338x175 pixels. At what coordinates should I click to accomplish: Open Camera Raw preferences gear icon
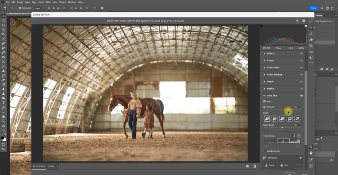coord(303,20)
